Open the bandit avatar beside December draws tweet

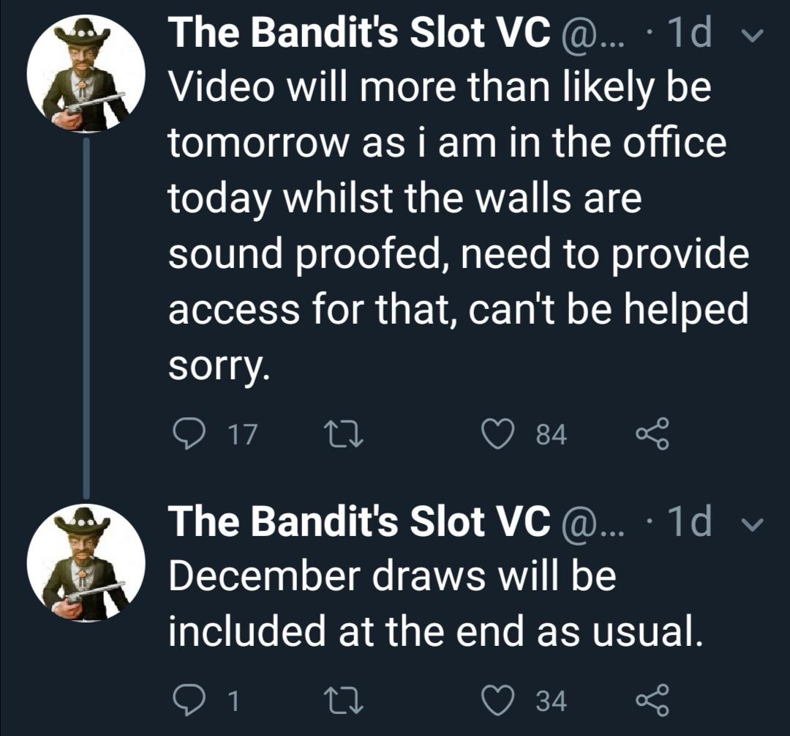tap(86, 563)
